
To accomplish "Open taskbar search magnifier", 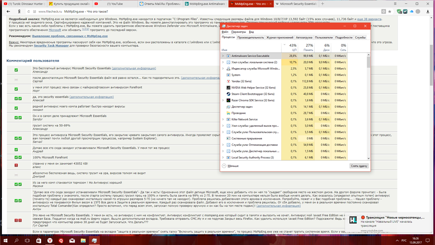I will (x=17, y=241).
